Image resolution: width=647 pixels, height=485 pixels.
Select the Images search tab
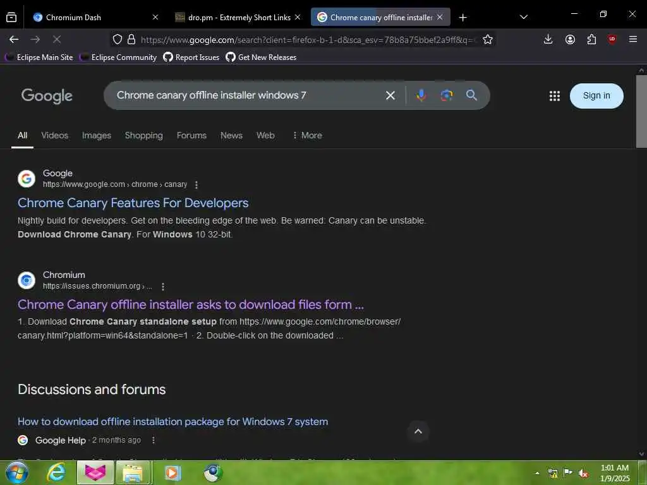tap(97, 135)
